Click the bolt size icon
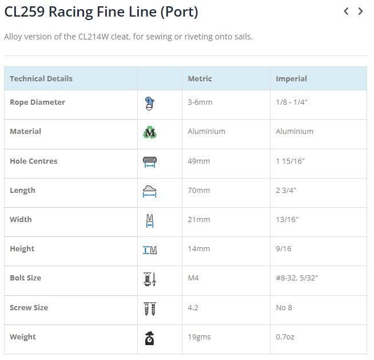 point(150,279)
